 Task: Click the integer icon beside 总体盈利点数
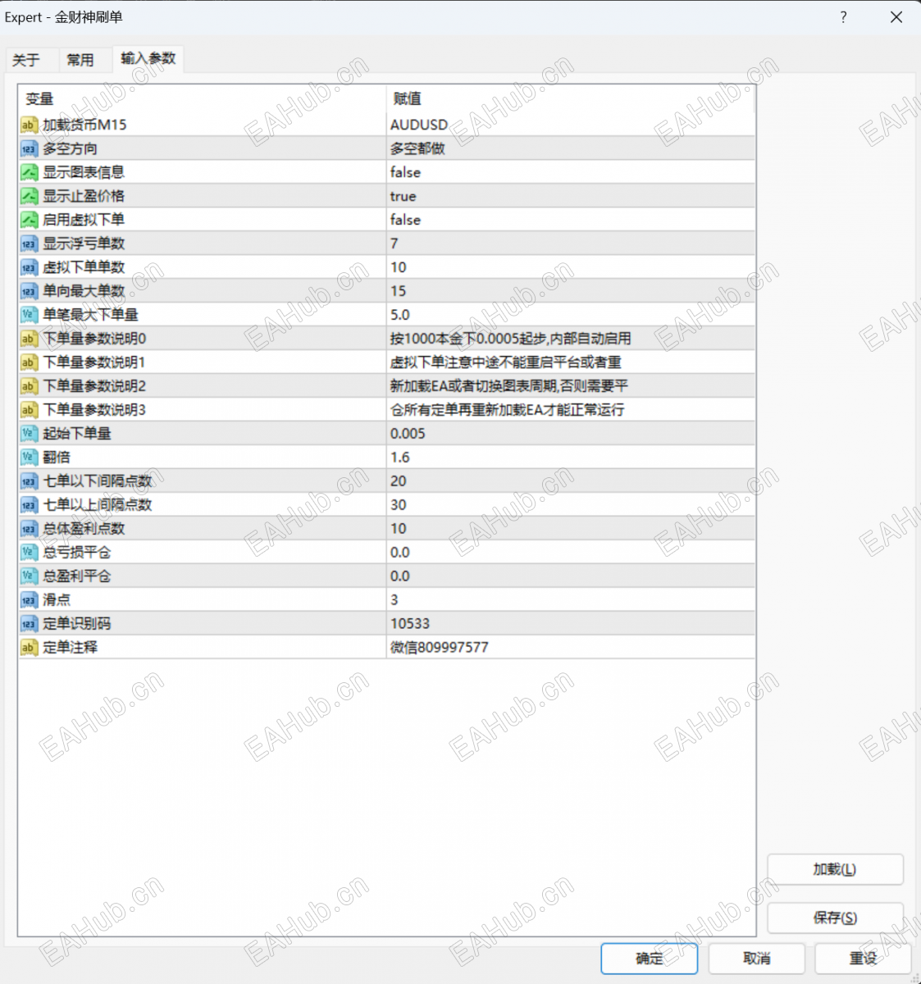pyautogui.click(x=29, y=529)
